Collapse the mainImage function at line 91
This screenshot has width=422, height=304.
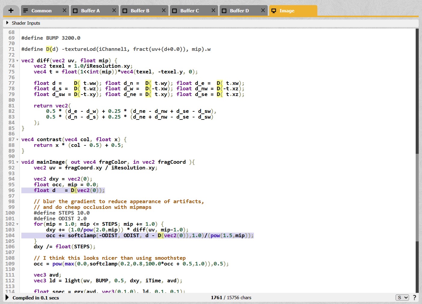17,162
